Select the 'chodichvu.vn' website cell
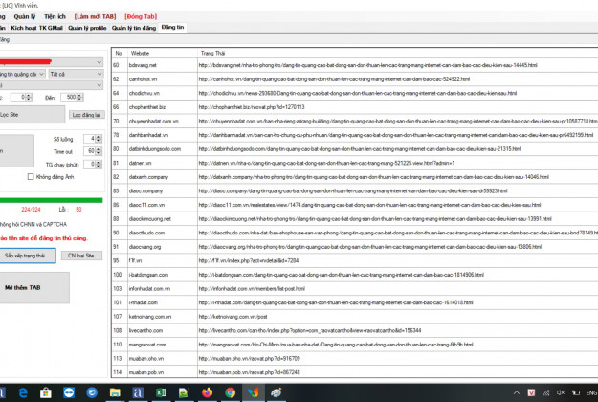Image resolution: width=598 pixels, height=402 pixels. (x=163, y=93)
